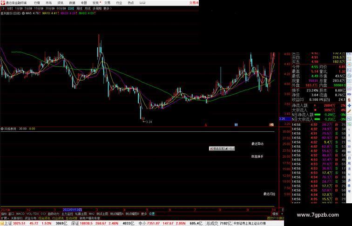Image resolution: width=352 pixels, height=226 pixels.
Task: Open the 数据 menu
Action: 72,3
